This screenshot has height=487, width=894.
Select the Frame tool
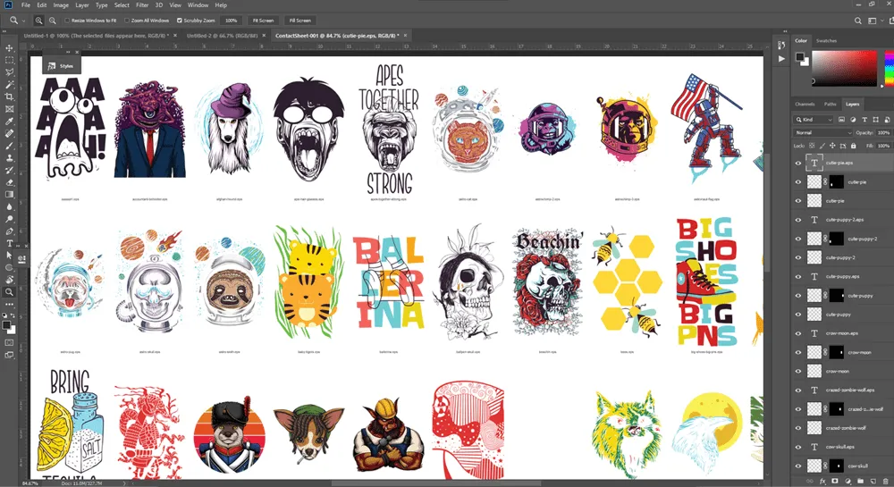tap(9, 109)
